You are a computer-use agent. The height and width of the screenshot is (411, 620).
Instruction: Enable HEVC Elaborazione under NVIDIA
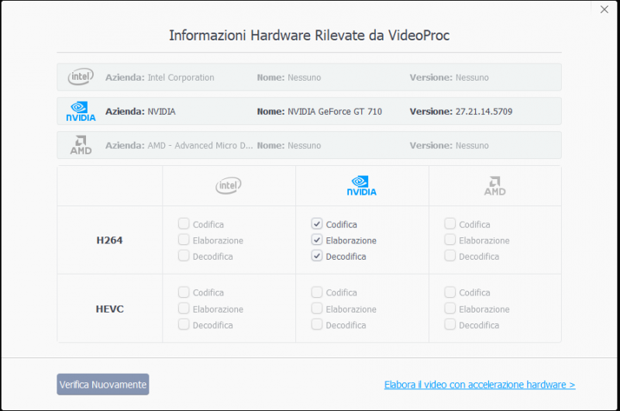(317, 309)
